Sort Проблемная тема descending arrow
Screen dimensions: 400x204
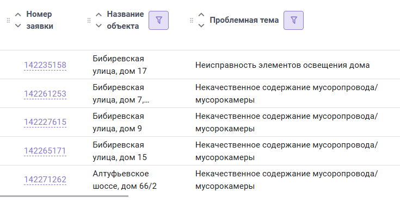[x=201, y=25]
